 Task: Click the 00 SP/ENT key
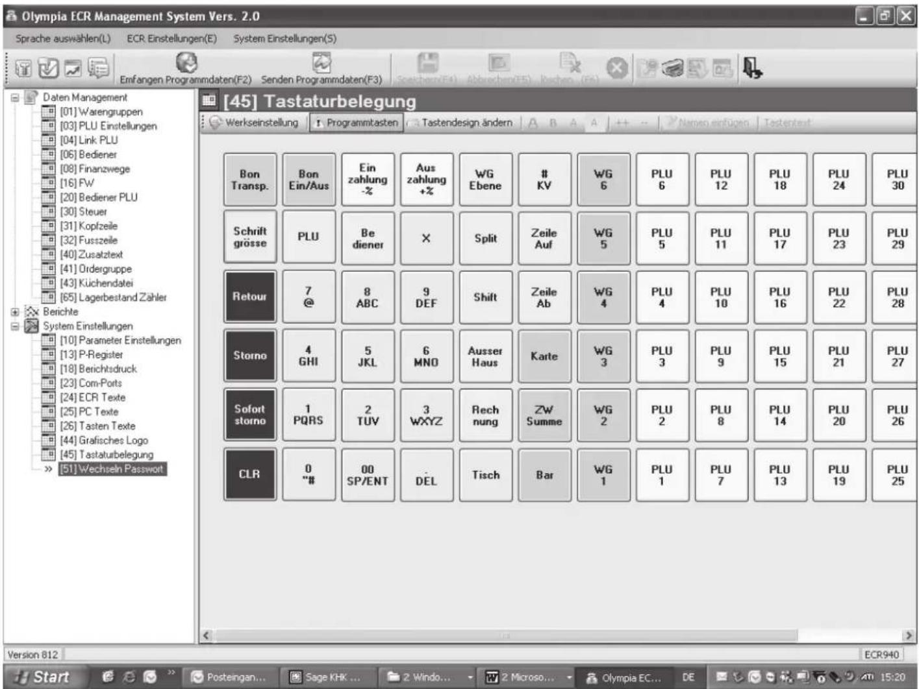point(368,474)
